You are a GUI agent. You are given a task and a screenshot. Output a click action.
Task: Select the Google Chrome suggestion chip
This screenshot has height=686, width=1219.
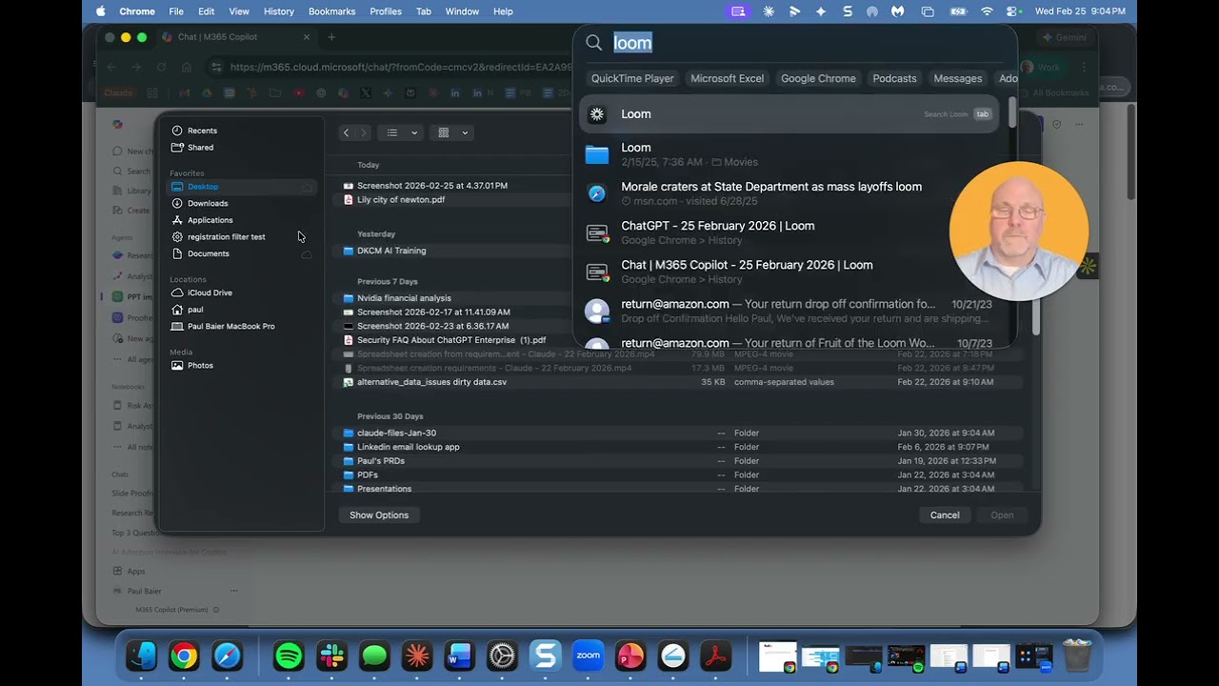pos(818,78)
